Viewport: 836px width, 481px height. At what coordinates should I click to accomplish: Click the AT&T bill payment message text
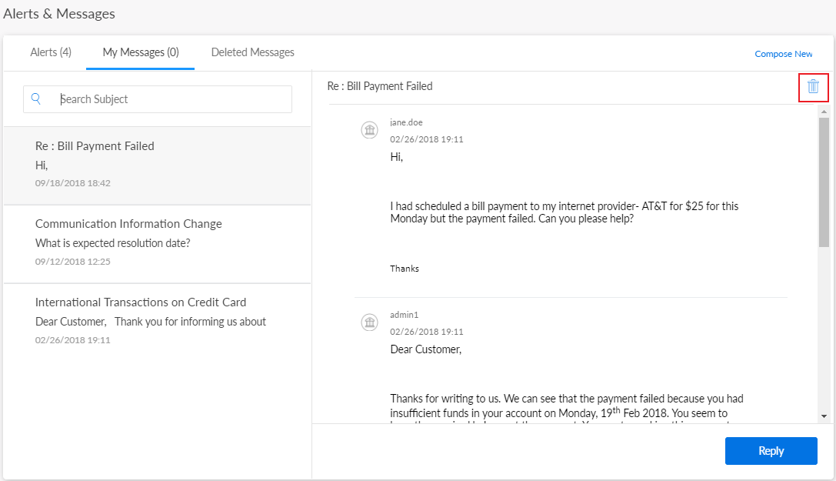coord(565,212)
